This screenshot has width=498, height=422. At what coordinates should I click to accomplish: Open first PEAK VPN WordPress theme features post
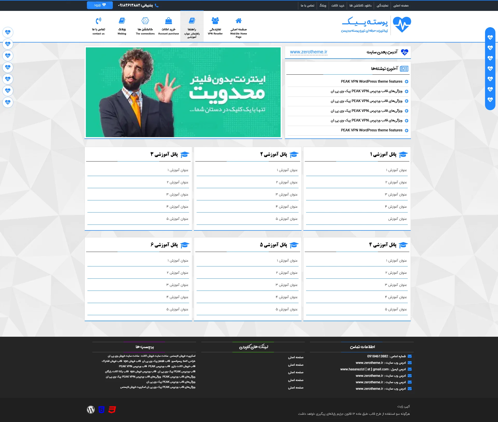[x=371, y=81]
